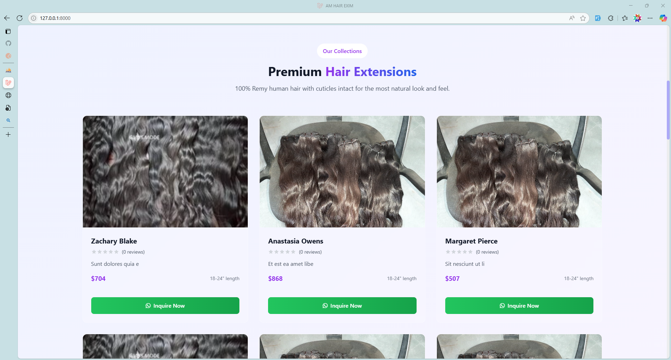The image size is (671, 360).
Task: Click Inquire Now for Zachary Blake
Action: tap(165, 306)
